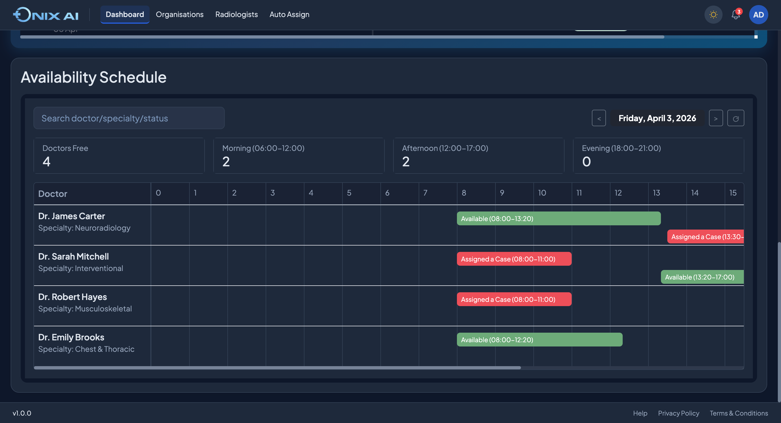
Task: Click the bottom horizontal scrollbar
Action: (x=277, y=368)
